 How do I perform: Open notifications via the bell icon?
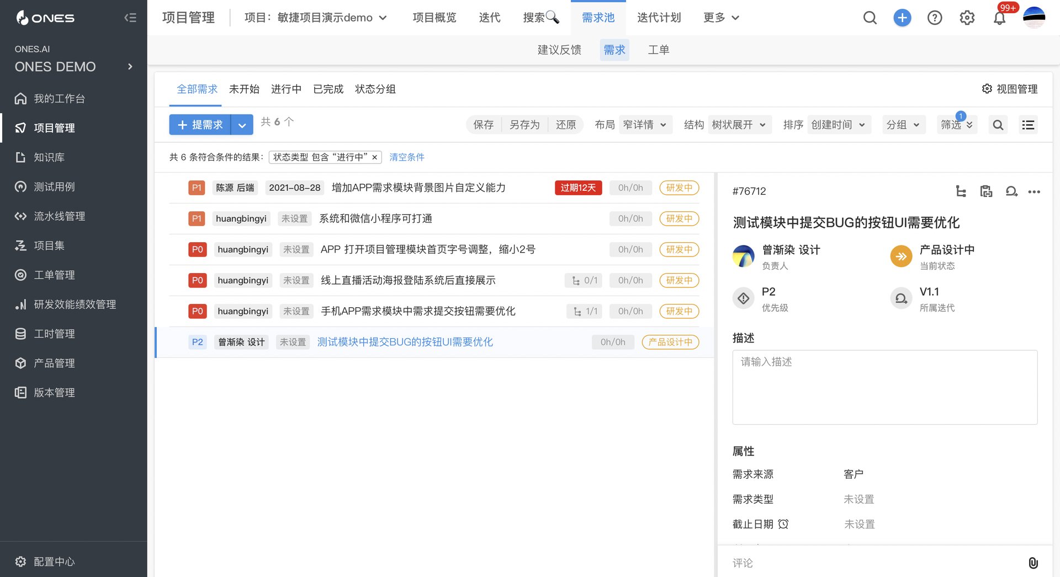pyautogui.click(x=999, y=17)
